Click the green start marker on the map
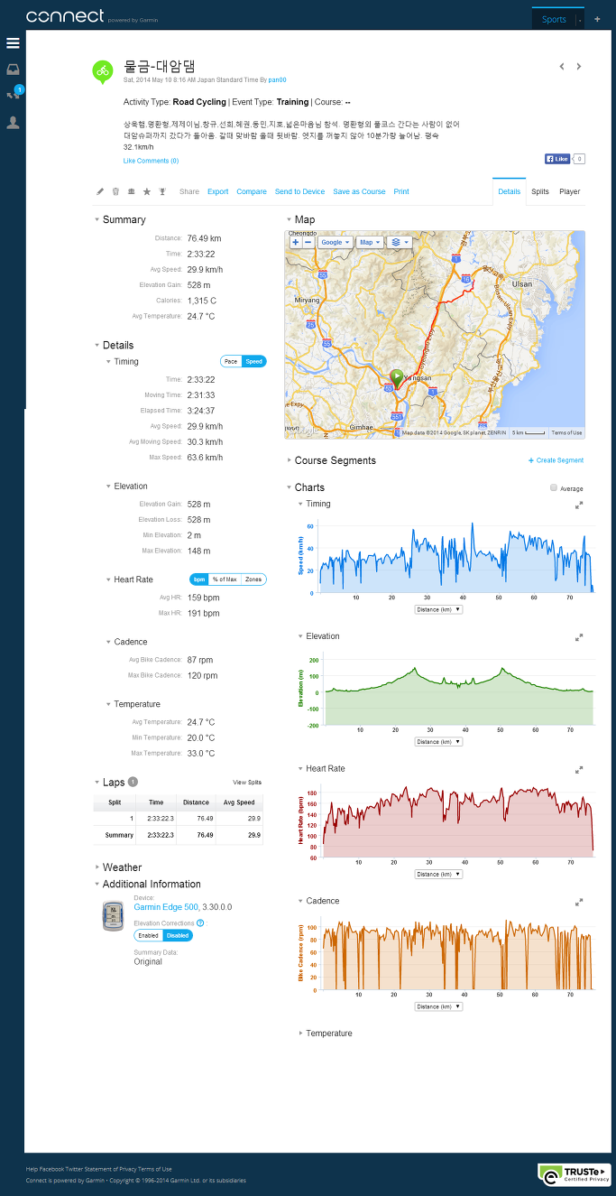The height and width of the screenshot is (1196, 616). coord(395,380)
